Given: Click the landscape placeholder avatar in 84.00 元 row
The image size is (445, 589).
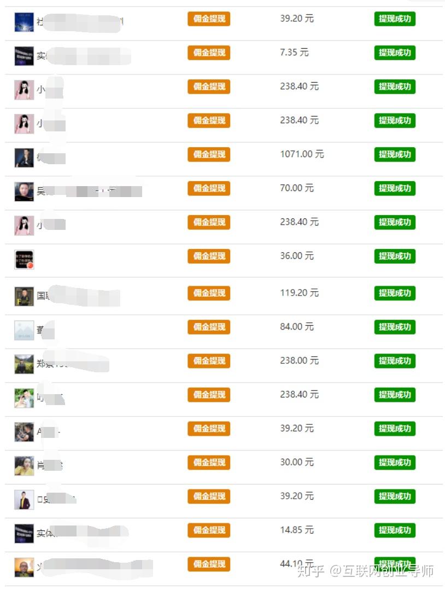Looking at the screenshot, I should (x=24, y=330).
